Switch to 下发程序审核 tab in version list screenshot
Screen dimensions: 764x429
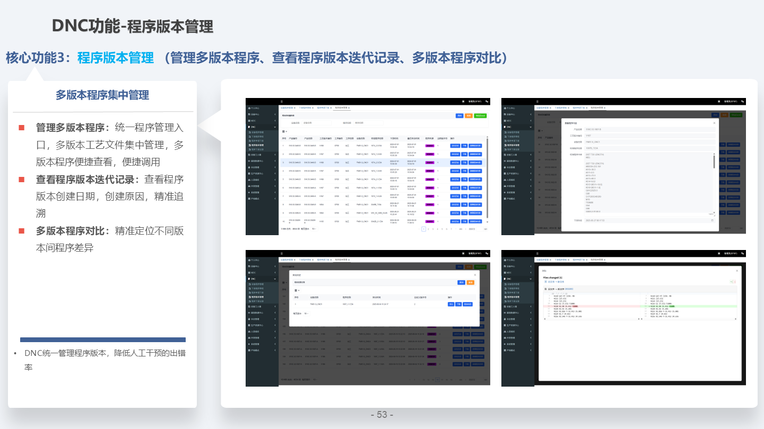pyautogui.click(x=305, y=108)
